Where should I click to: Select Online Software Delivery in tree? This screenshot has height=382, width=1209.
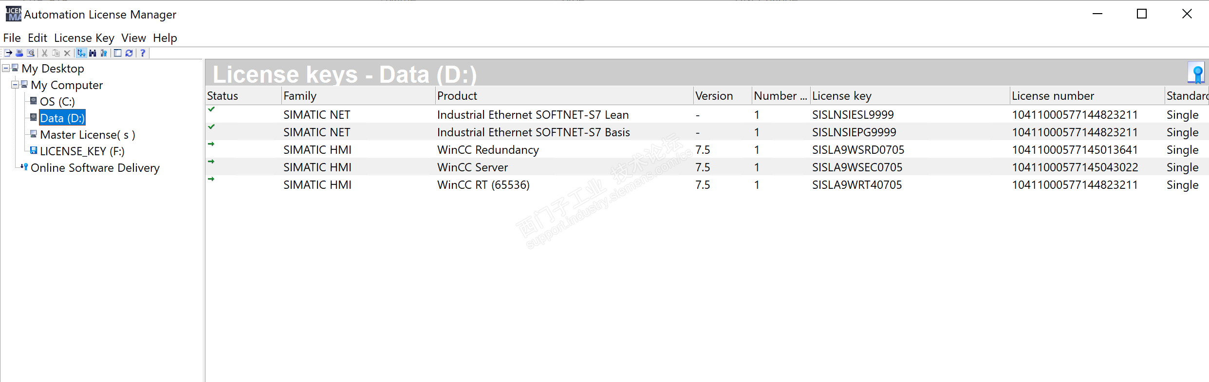95,168
